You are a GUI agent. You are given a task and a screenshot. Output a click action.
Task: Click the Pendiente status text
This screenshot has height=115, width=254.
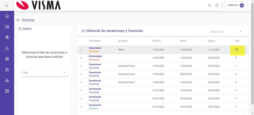pos(94,52)
